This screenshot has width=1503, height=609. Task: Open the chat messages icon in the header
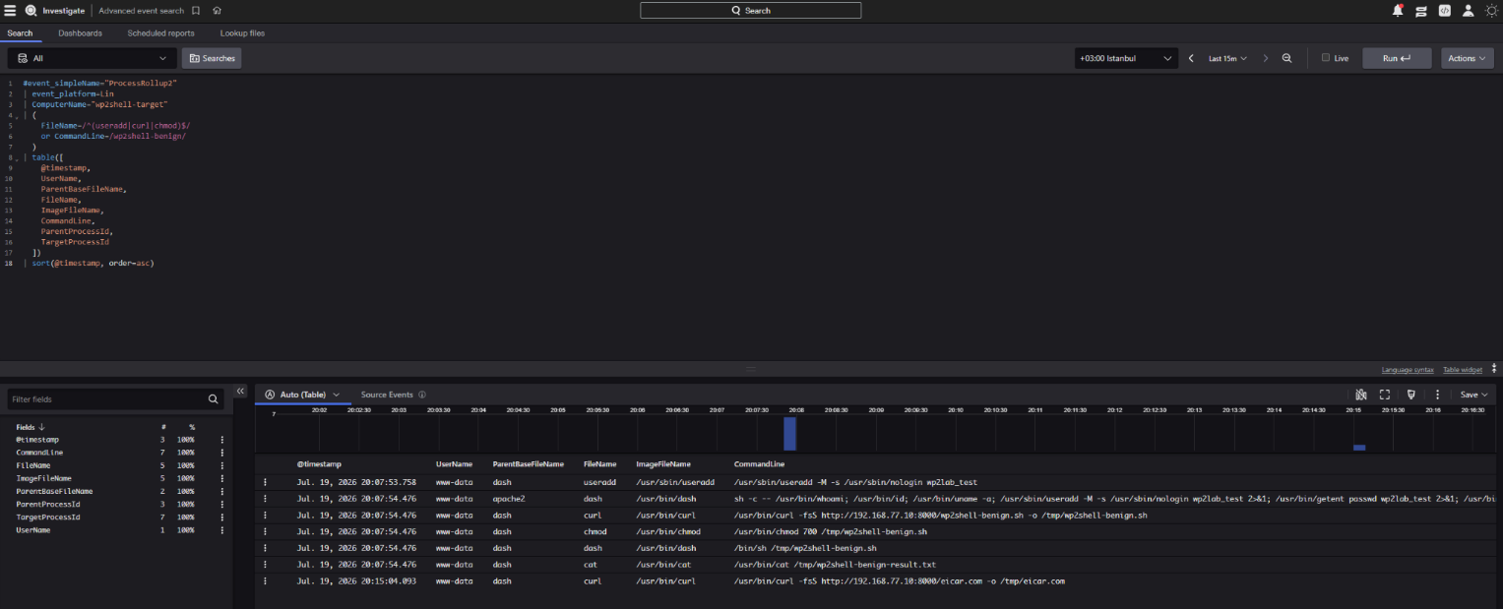tap(1421, 11)
